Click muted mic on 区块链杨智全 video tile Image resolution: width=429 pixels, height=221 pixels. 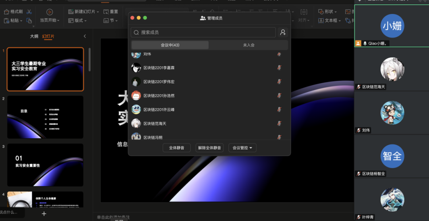[359, 174]
